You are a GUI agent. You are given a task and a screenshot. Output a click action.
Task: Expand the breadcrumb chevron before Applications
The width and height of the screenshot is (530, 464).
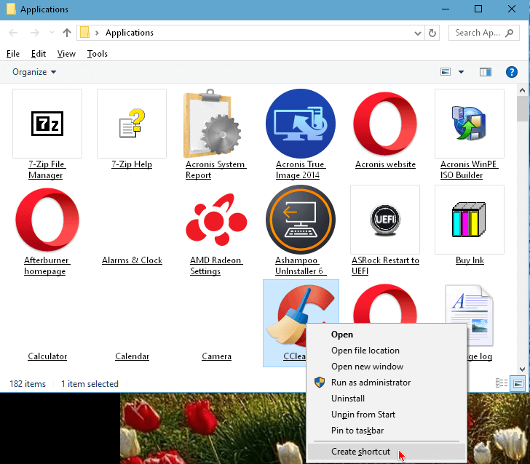click(x=98, y=33)
